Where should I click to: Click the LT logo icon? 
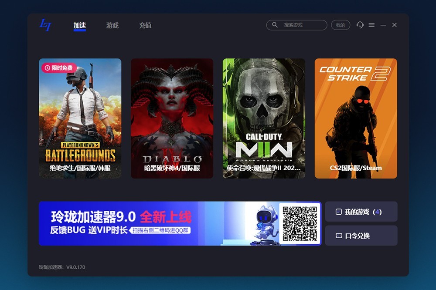[x=45, y=25]
